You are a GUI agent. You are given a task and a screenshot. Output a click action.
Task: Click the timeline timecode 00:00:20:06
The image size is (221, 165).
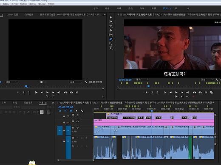[66, 107]
